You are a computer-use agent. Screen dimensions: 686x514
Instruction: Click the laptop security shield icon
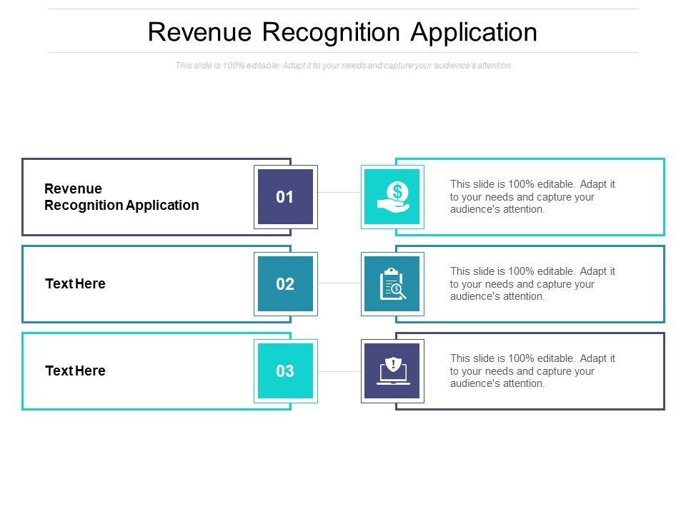[x=392, y=371]
